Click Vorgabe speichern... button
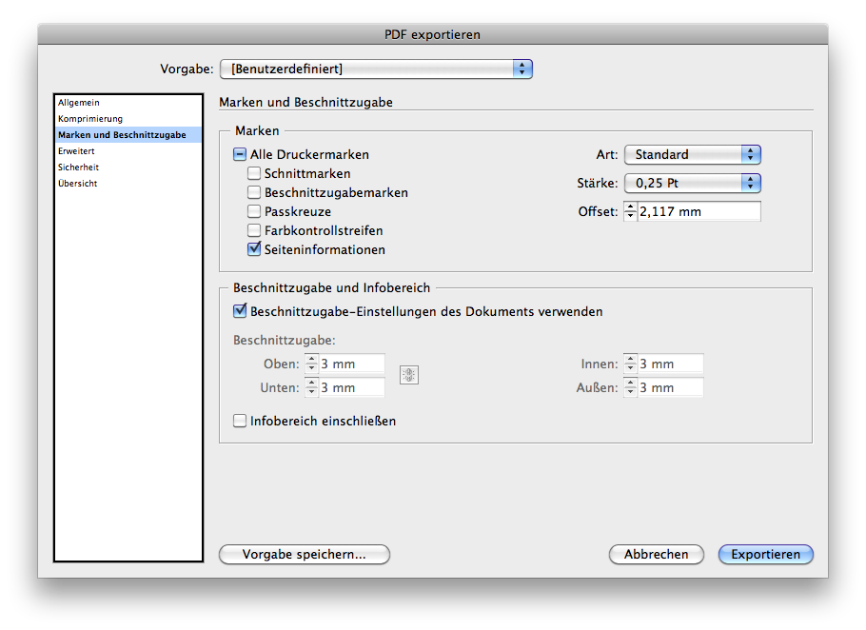This screenshot has height=630, width=866. 305,555
